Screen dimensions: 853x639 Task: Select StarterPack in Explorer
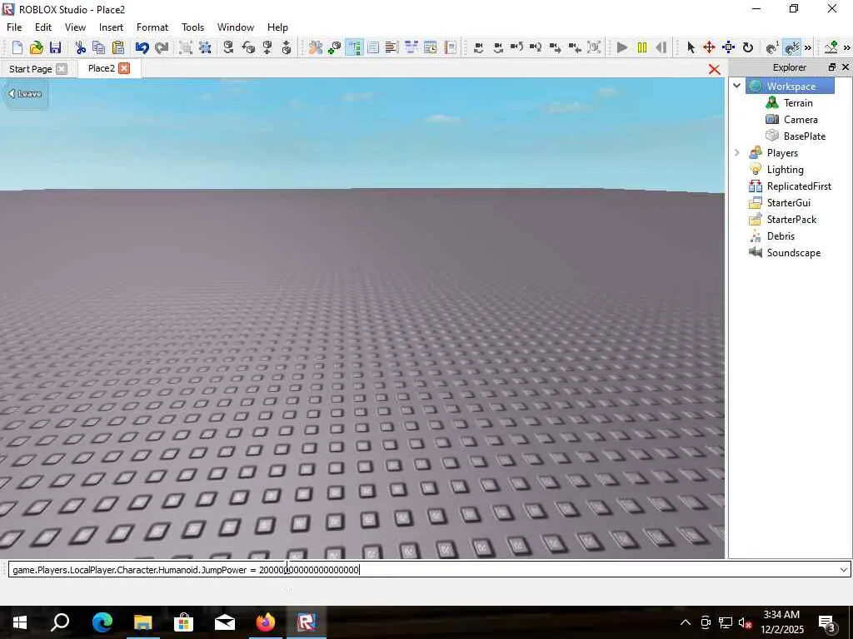tap(791, 220)
